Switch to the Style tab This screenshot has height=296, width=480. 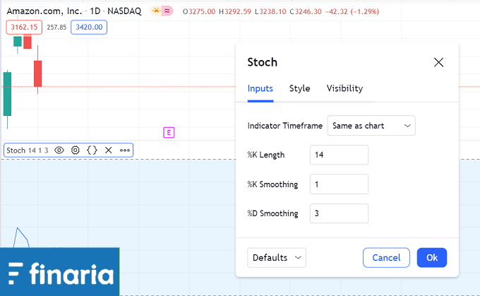click(300, 88)
